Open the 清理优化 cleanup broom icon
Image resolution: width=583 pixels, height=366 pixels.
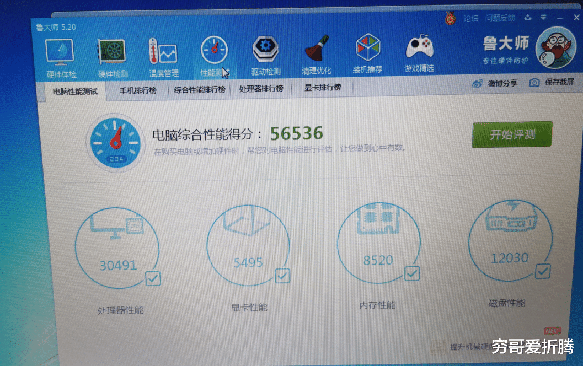coord(317,48)
